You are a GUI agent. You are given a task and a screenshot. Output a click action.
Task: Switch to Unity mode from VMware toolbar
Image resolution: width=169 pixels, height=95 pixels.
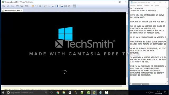tap(69, 6)
